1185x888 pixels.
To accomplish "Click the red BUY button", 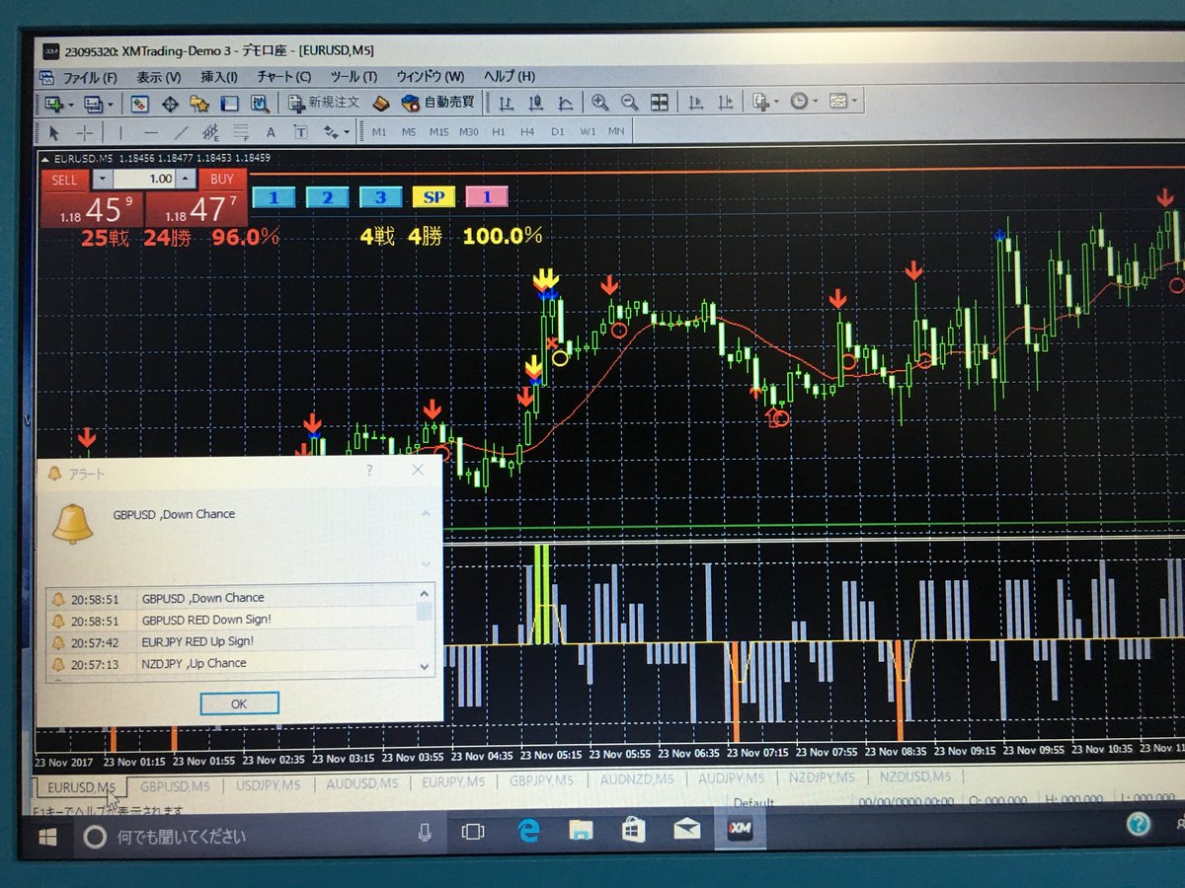I will click(x=222, y=180).
